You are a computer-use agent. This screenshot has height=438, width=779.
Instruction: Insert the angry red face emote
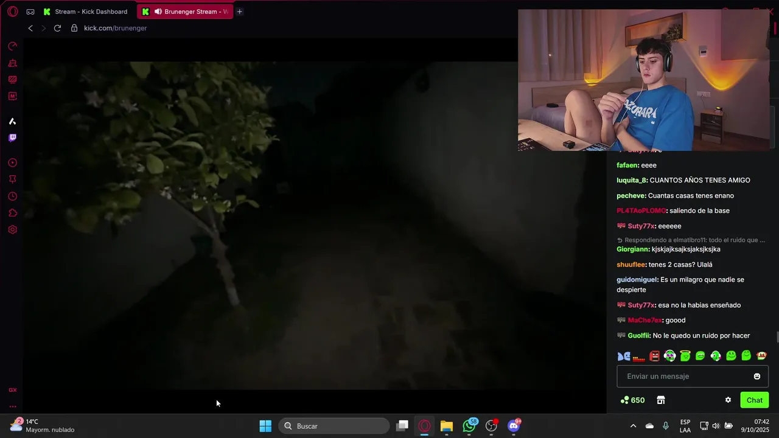point(654,356)
